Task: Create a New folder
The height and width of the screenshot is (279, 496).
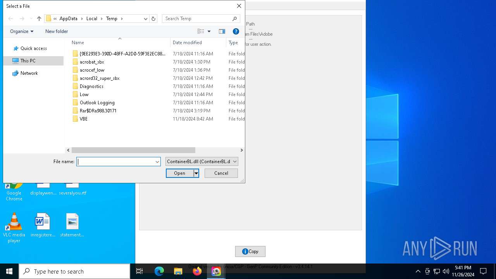Action: point(57,31)
